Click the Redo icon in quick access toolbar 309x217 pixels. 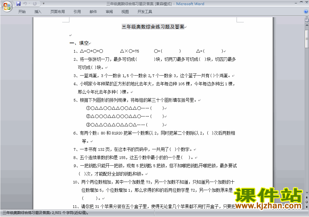tap(35, 4)
